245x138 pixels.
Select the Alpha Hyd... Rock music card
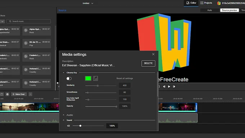37,31
